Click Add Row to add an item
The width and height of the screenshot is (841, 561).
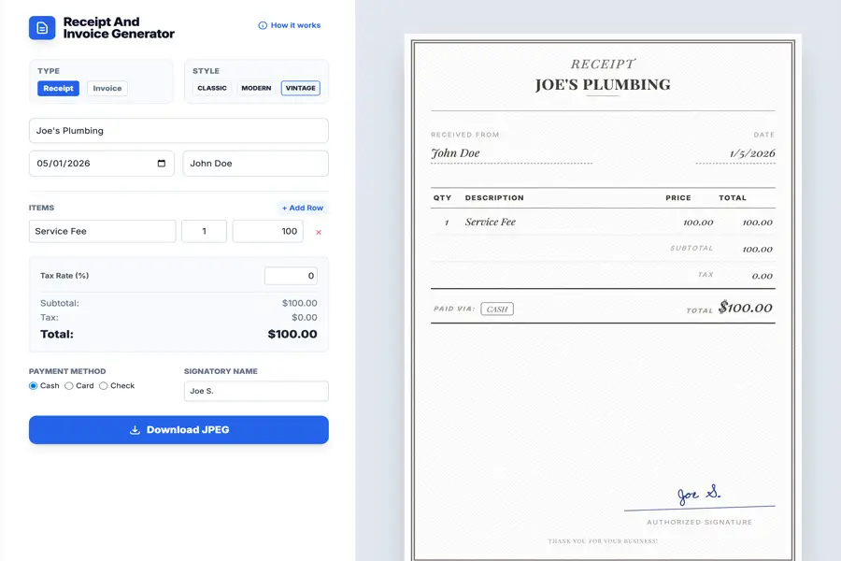pos(303,208)
